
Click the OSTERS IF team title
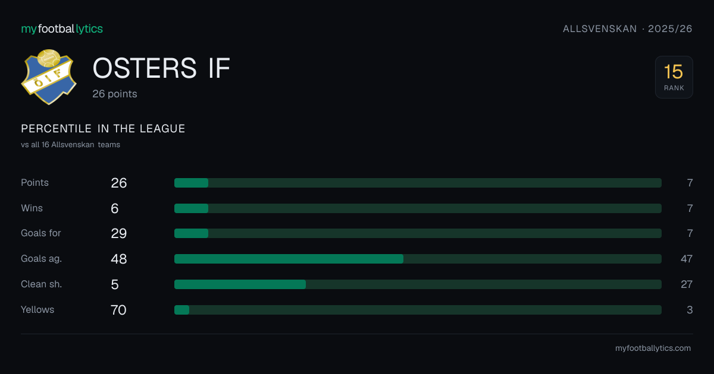click(x=161, y=68)
